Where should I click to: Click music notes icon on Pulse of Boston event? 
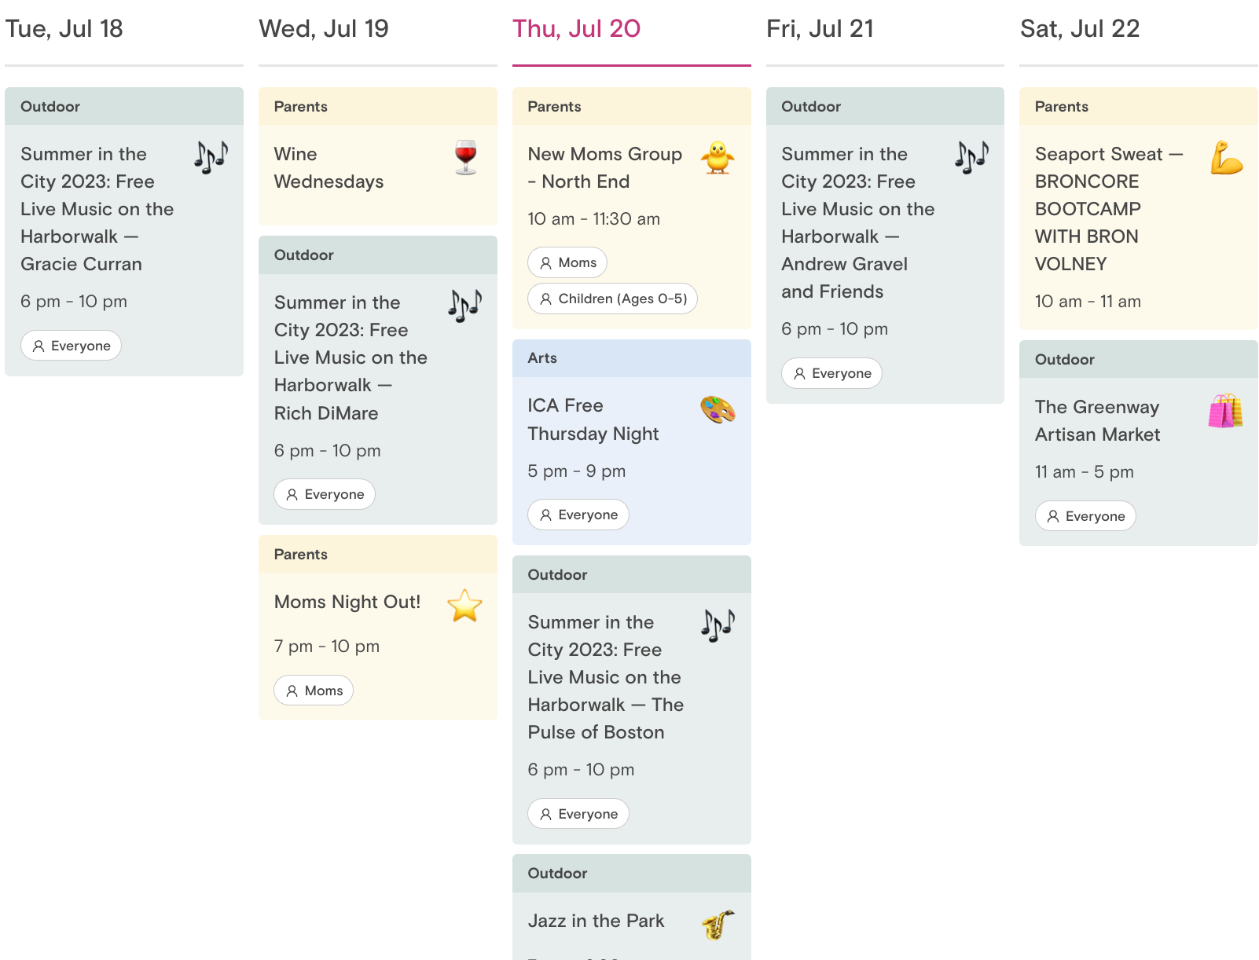(718, 625)
